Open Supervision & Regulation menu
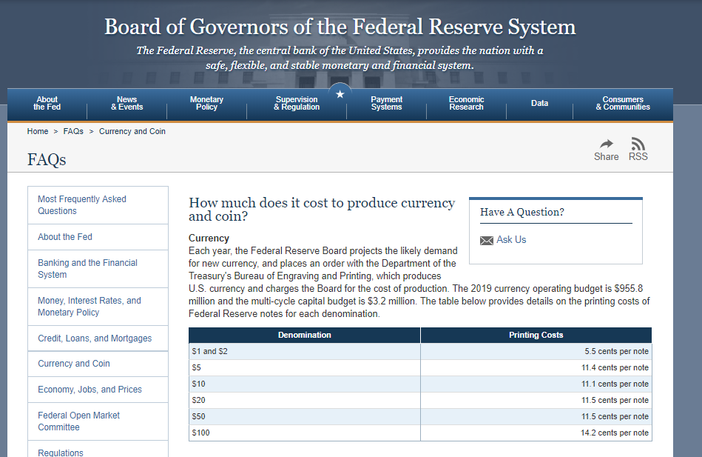 point(297,103)
